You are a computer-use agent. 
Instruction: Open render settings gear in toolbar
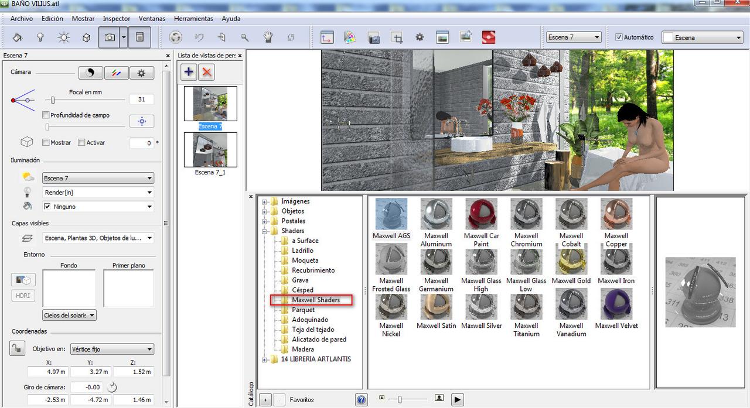[420, 37]
